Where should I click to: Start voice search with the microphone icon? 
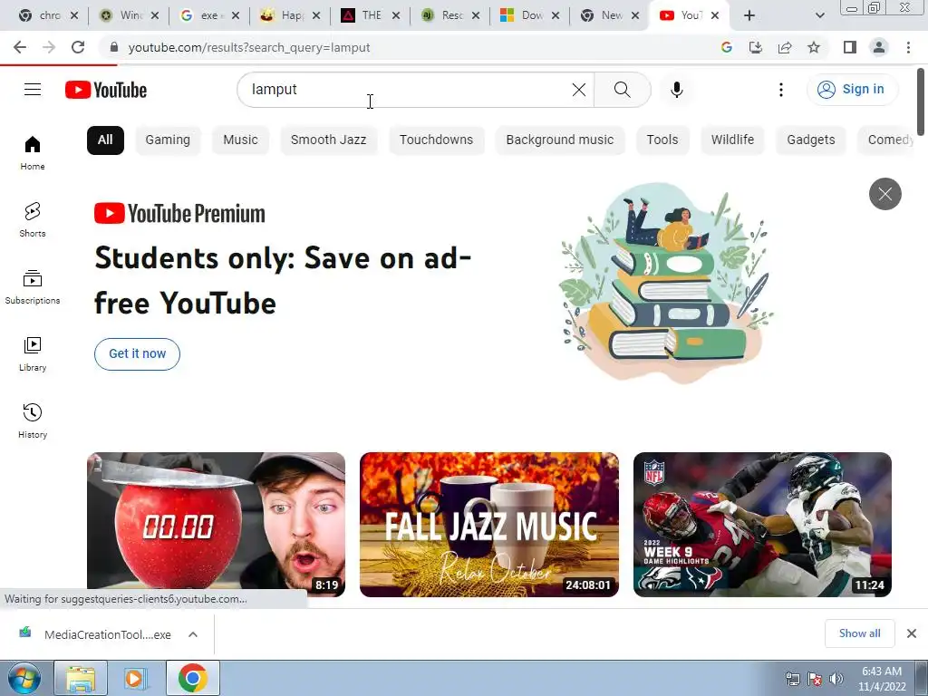pyautogui.click(x=676, y=90)
